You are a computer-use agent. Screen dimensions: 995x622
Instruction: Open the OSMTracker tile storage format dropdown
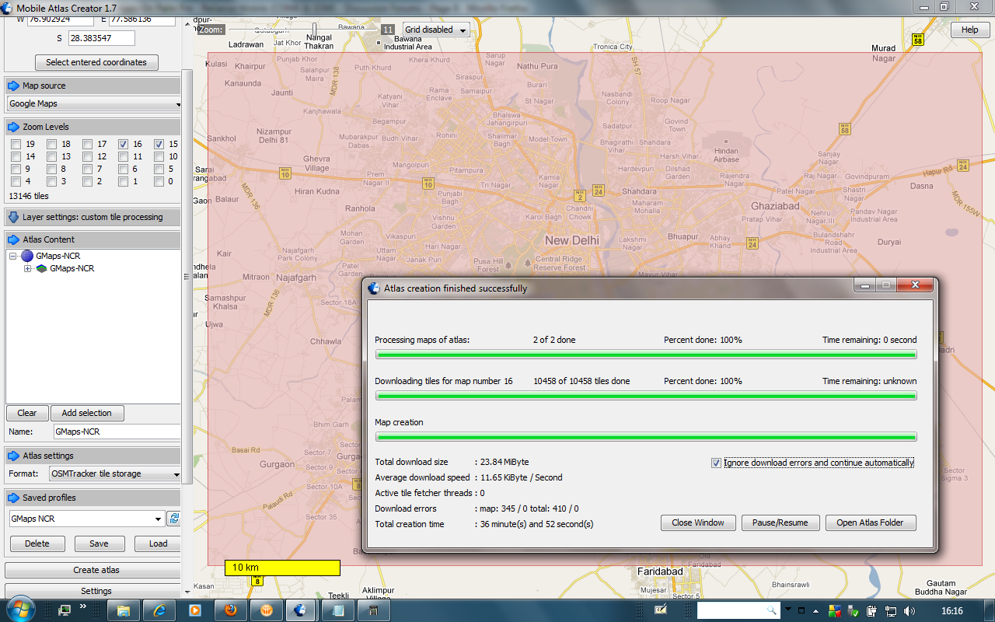click(x=114, y=473)
